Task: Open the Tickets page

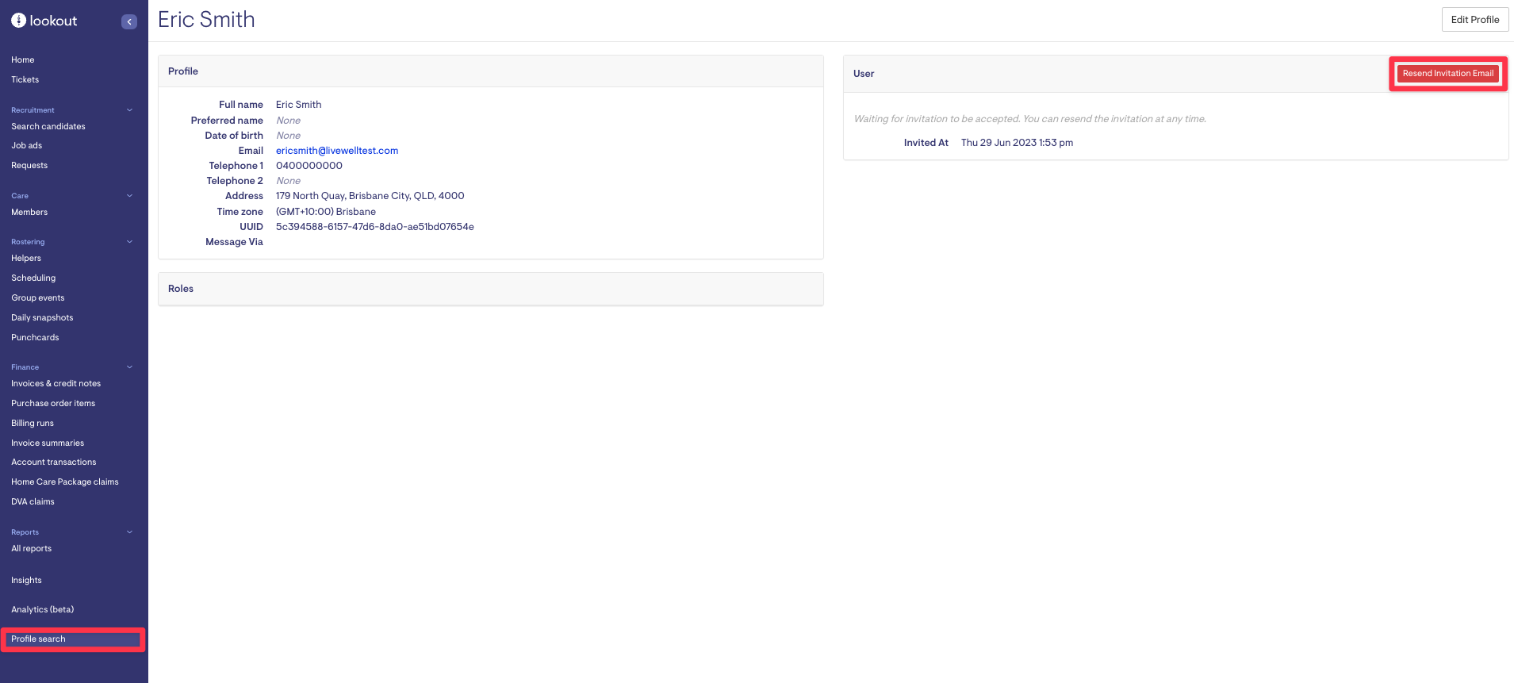Action: pyautogui.click(x=25, y=80)
